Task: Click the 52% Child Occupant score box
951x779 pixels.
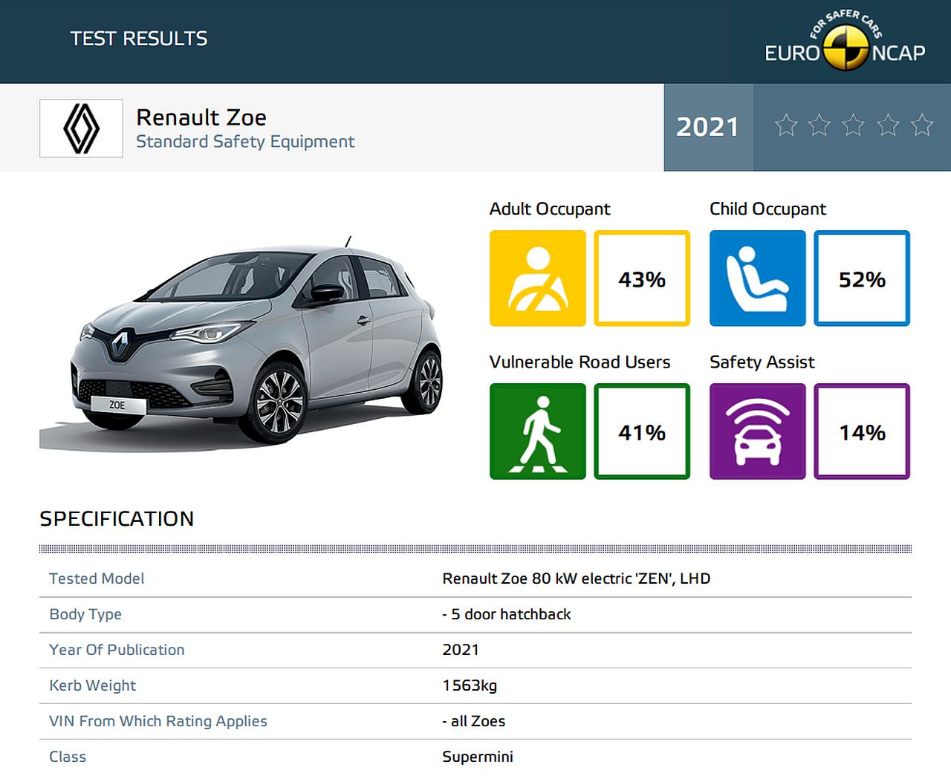Action: coord(862,278)
